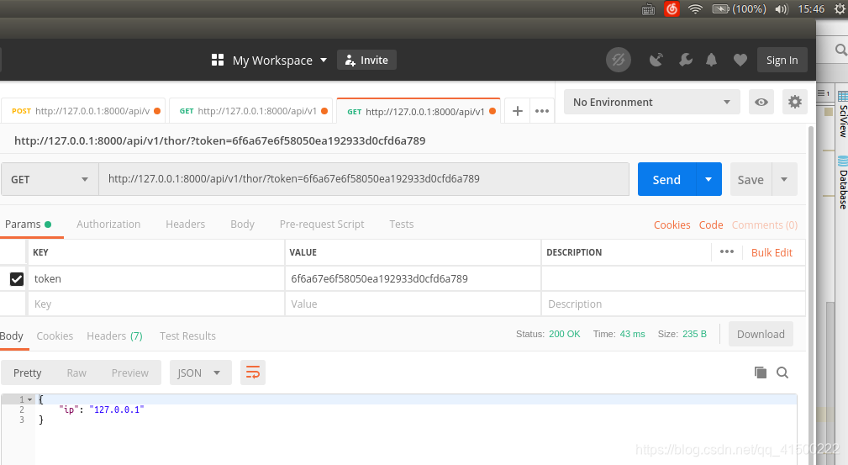The width and height of the screenshot is (848, 465).
Task: Open the Comments (0) link
Action: coord(764,225)
